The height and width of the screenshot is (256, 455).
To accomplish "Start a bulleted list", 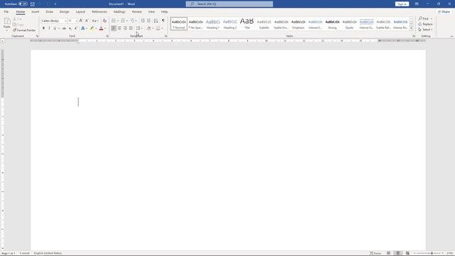I will [114, 21].
